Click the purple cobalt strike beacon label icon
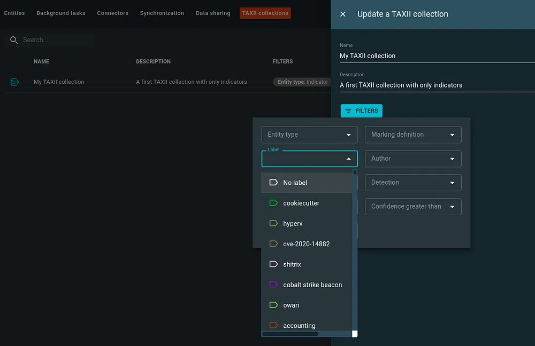Screen dimensions: 535x346 coord(273,285)
